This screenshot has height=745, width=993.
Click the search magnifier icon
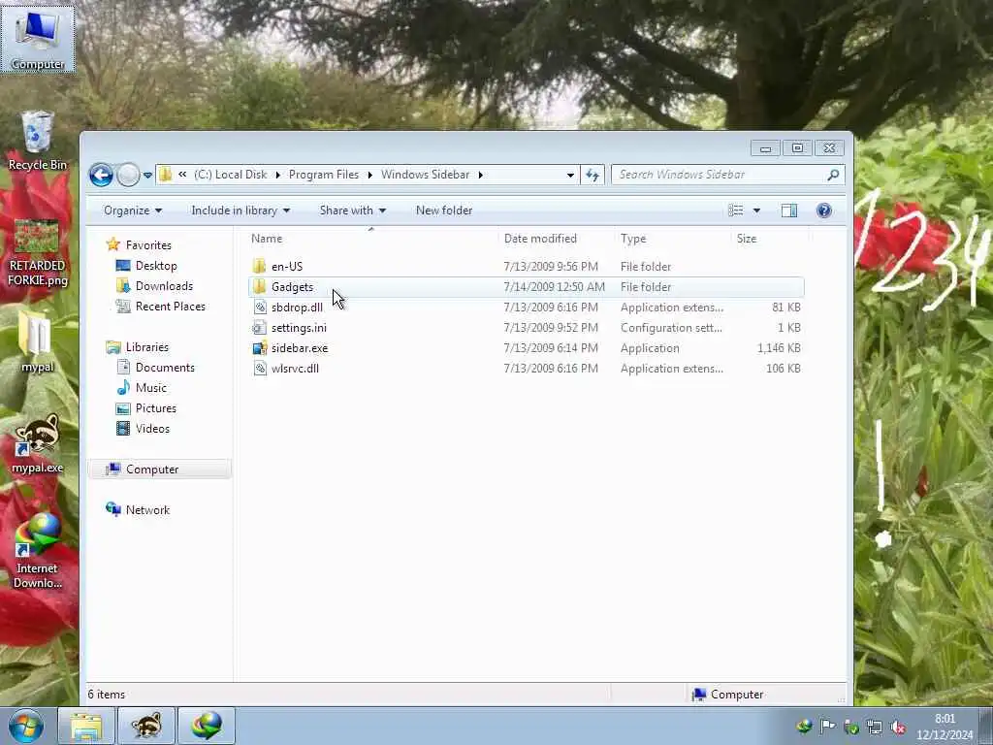(x=833, y=175)
